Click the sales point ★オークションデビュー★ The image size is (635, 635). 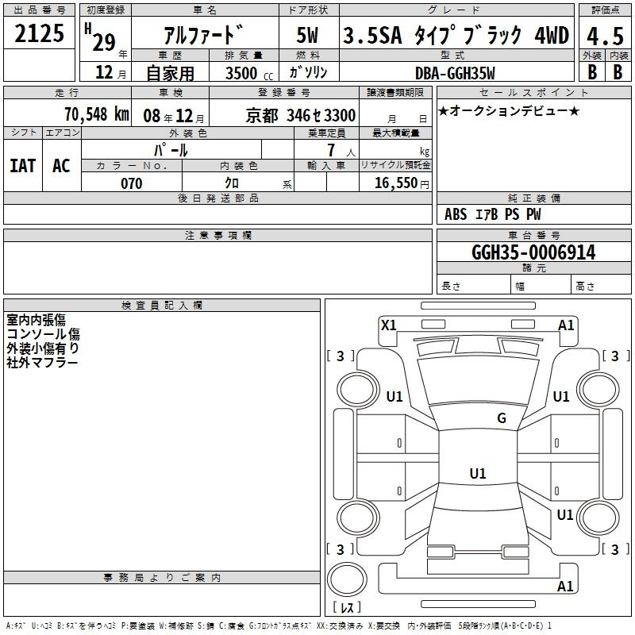(509, 110)
